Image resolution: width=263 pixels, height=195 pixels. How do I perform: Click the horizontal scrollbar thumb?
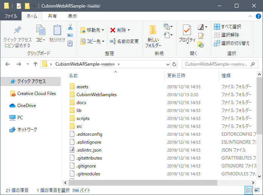pos(143,183)
